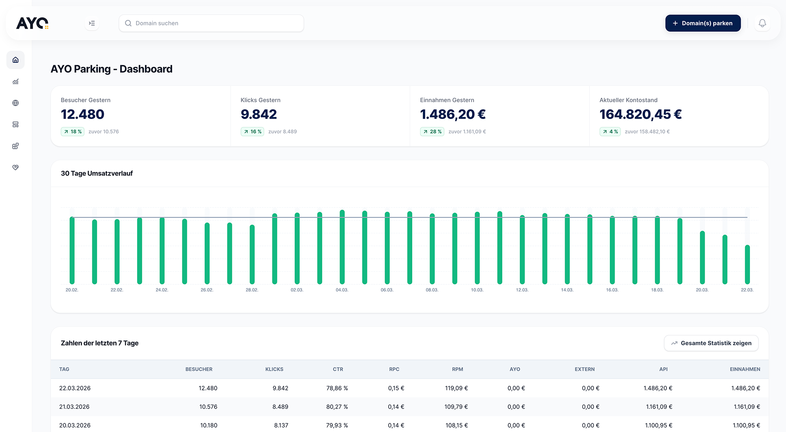Toggle the sidebar collapse control
786x432 pixels.
point(92,23)
